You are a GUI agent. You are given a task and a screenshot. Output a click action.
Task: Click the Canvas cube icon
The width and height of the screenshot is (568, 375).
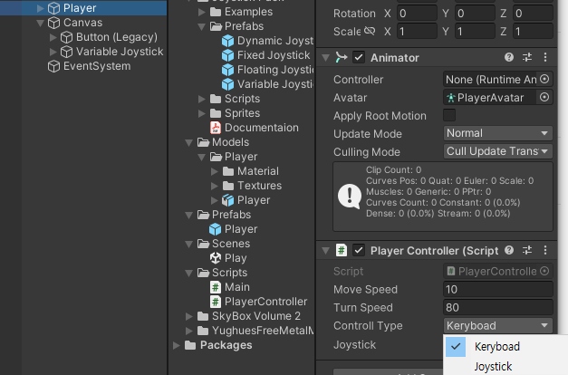[x=54, y=23]
